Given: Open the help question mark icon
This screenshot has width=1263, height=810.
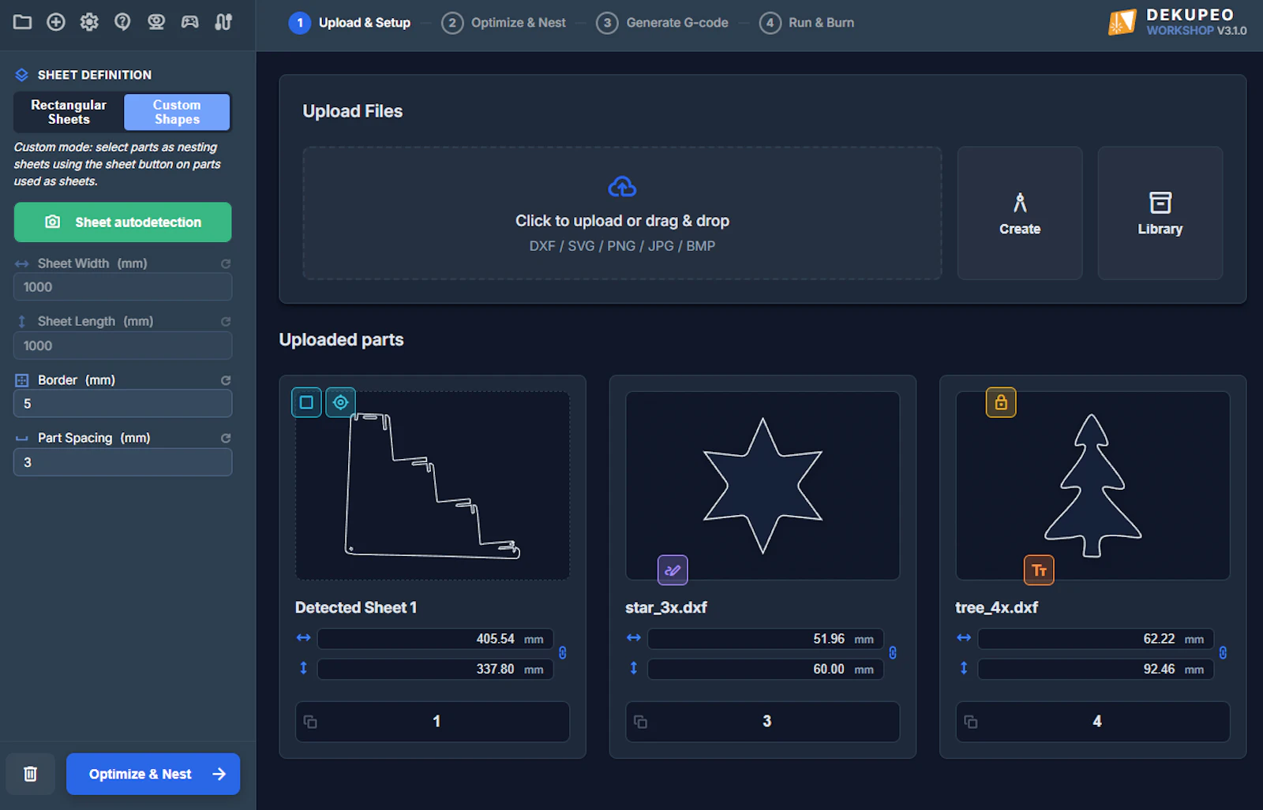Looking at the screenshot, I should [122, 22].
